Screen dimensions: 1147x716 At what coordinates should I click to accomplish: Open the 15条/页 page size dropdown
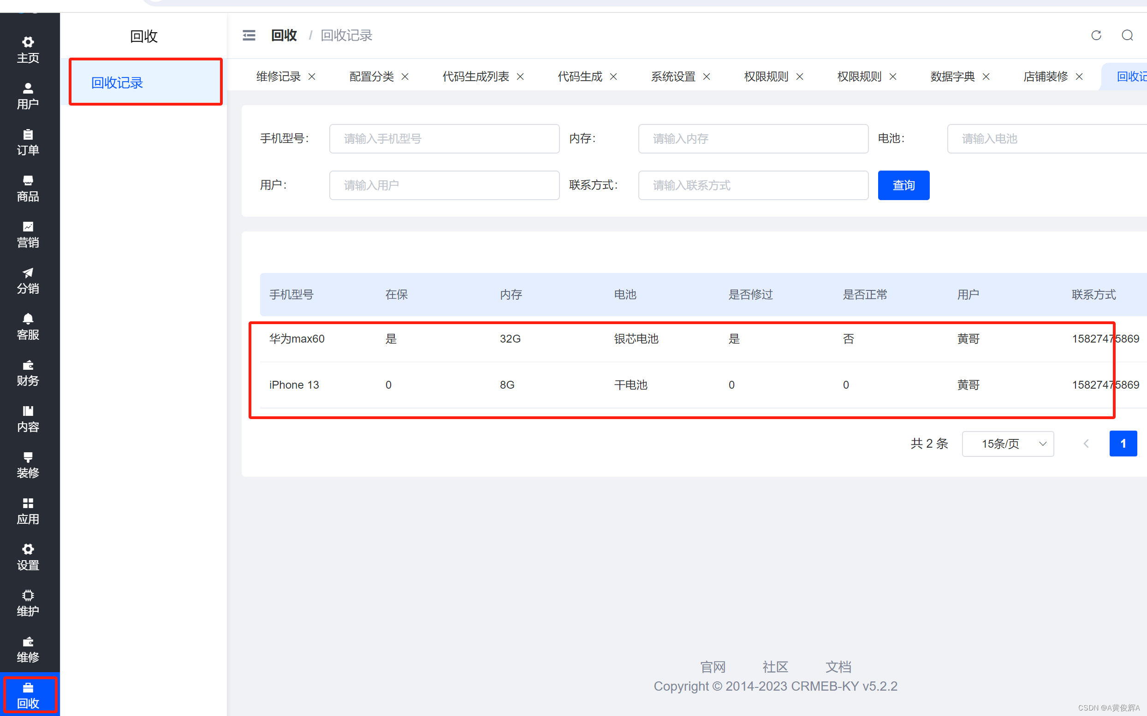1008,444
